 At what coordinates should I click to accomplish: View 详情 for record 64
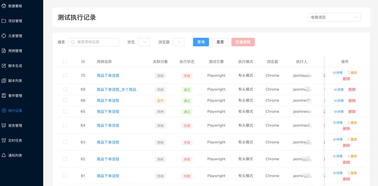(x=338, y=123)
